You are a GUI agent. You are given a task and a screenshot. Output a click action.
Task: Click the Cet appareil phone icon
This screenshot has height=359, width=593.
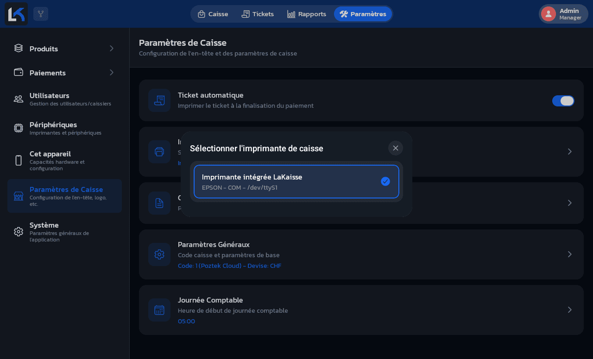coord(19,161)
